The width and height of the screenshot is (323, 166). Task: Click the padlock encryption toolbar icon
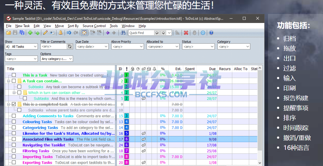click(194, 33)
